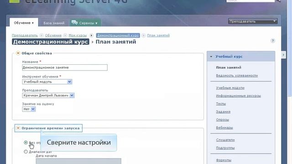Click the help question mark icon
Viewport: 292px width, 164px height.
(273, 41)
